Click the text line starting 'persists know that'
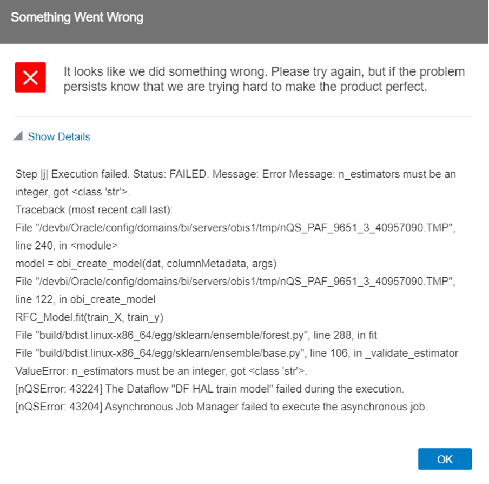Viewport: 489px width, 484px height. point(245,87)
